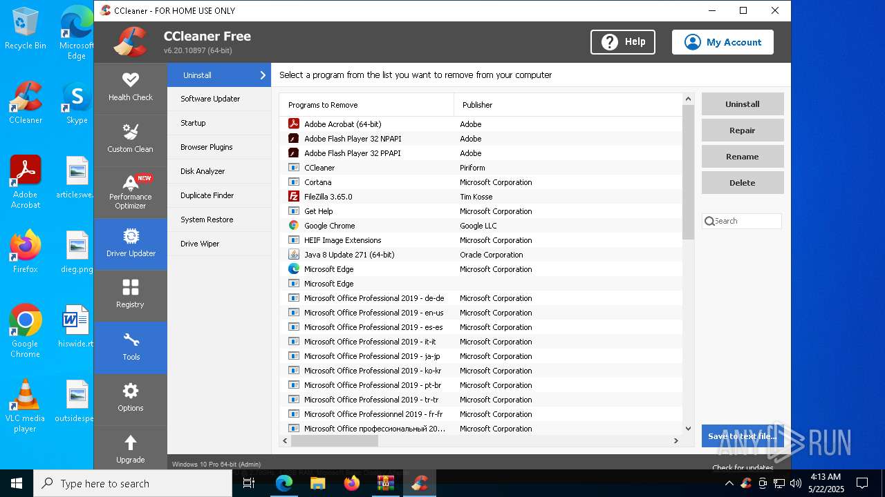Open Task View on the taskbar
The width and height of the screenshot is (885, 497).
coord(249,483)
